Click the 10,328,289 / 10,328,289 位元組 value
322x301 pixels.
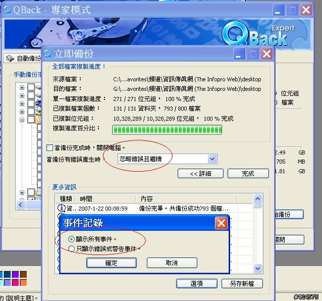point(154,119)
